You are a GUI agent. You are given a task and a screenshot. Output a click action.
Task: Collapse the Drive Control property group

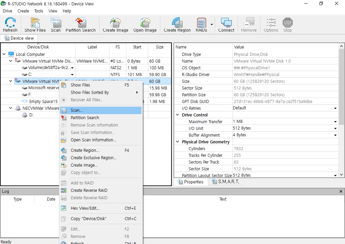[178, 115]
